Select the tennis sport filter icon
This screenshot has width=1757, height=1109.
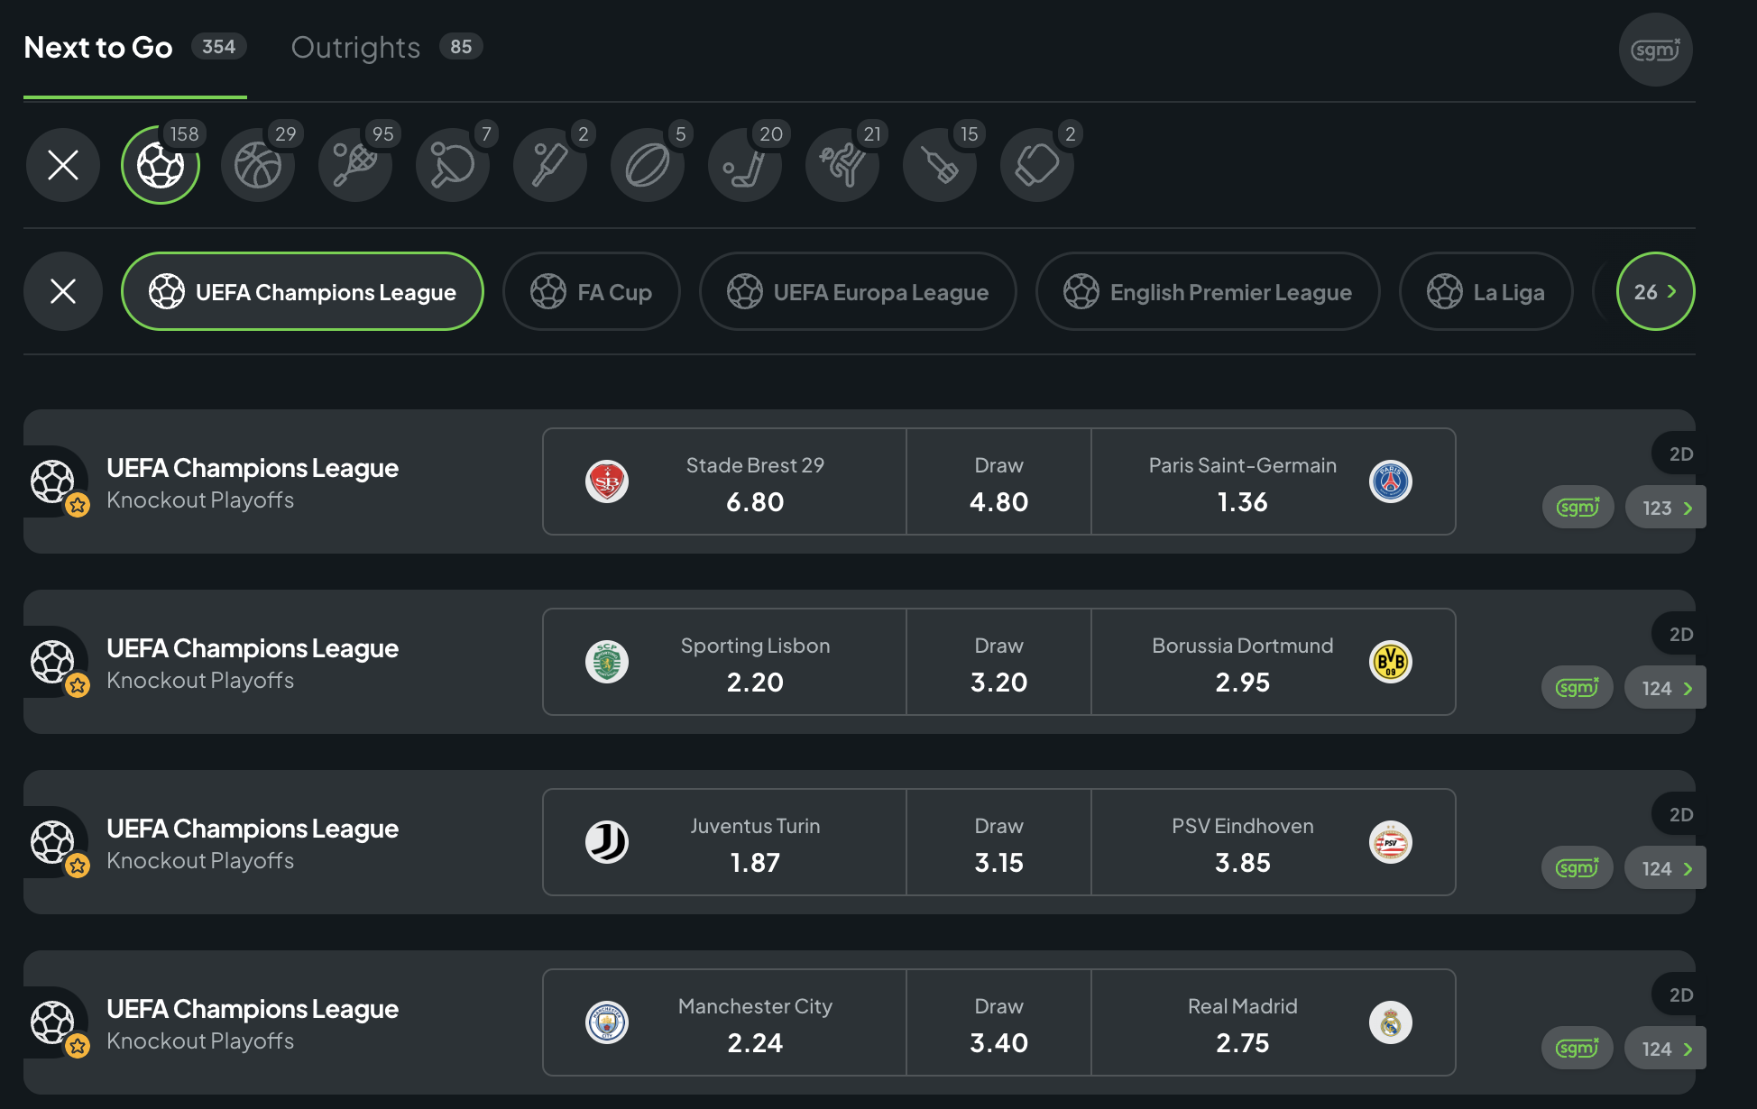355,165
